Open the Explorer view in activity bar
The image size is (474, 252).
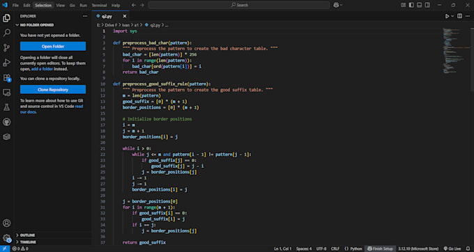pyautogui.click(x=7, y=18)
